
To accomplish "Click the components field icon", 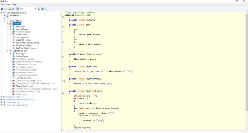I will tap(14, 59).
